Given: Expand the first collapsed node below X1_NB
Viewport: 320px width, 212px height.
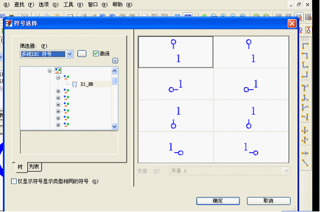Looking at the screenshot, I should (x=58, y=91).
